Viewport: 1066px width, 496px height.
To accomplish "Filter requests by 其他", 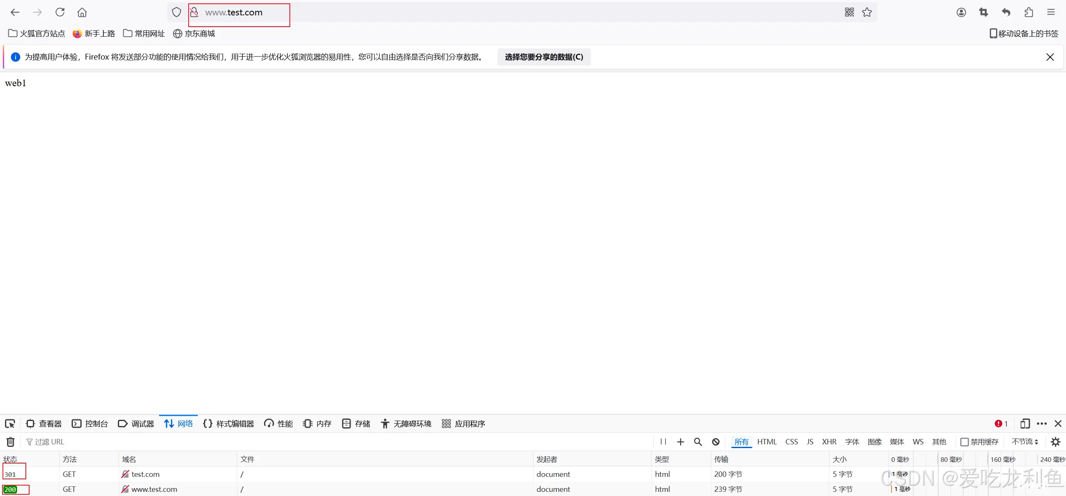I will point(939,442).
